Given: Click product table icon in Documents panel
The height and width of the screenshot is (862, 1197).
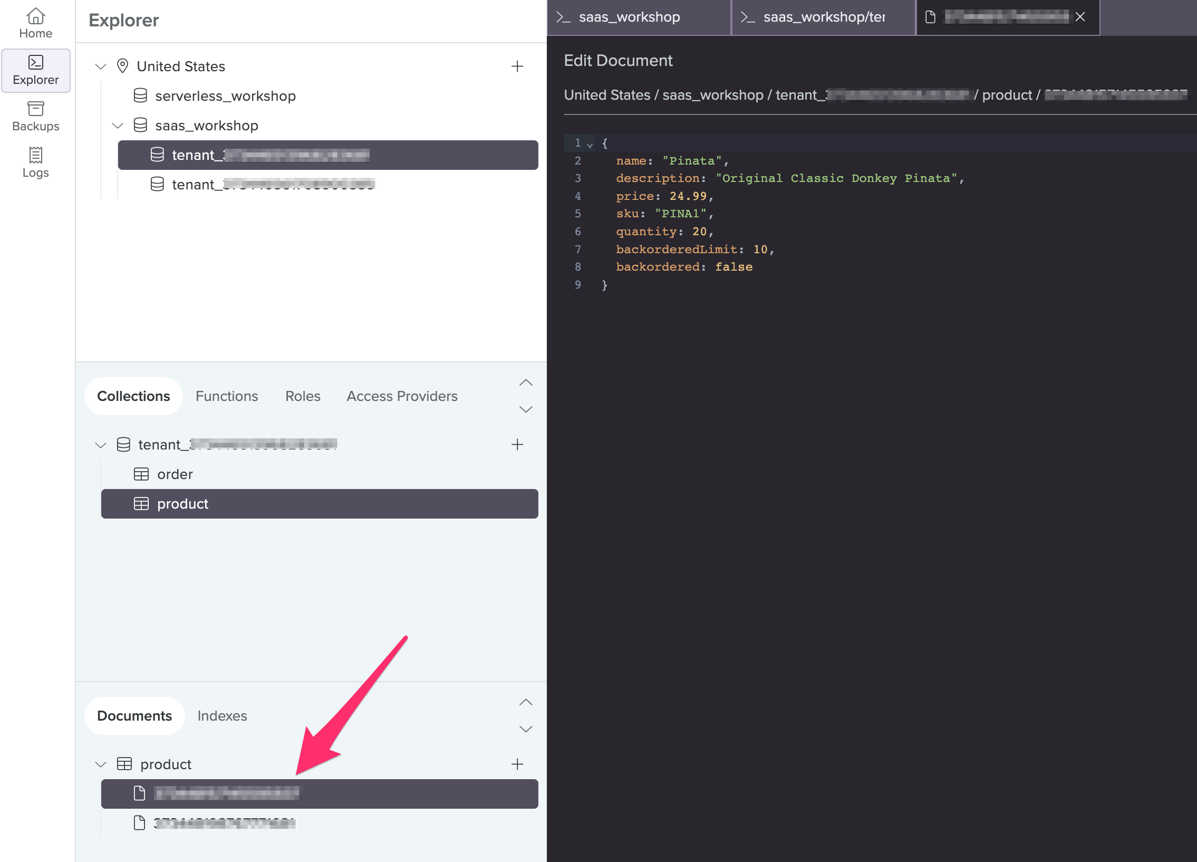Looking at the screenshot, I should tap(124, 764).
